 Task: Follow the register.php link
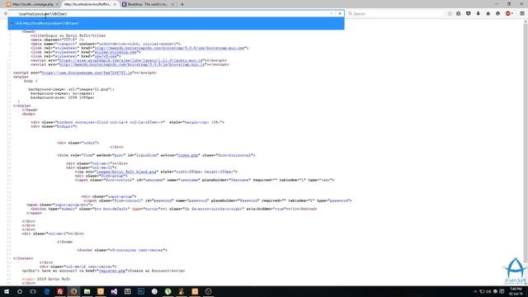click(112, 271)
